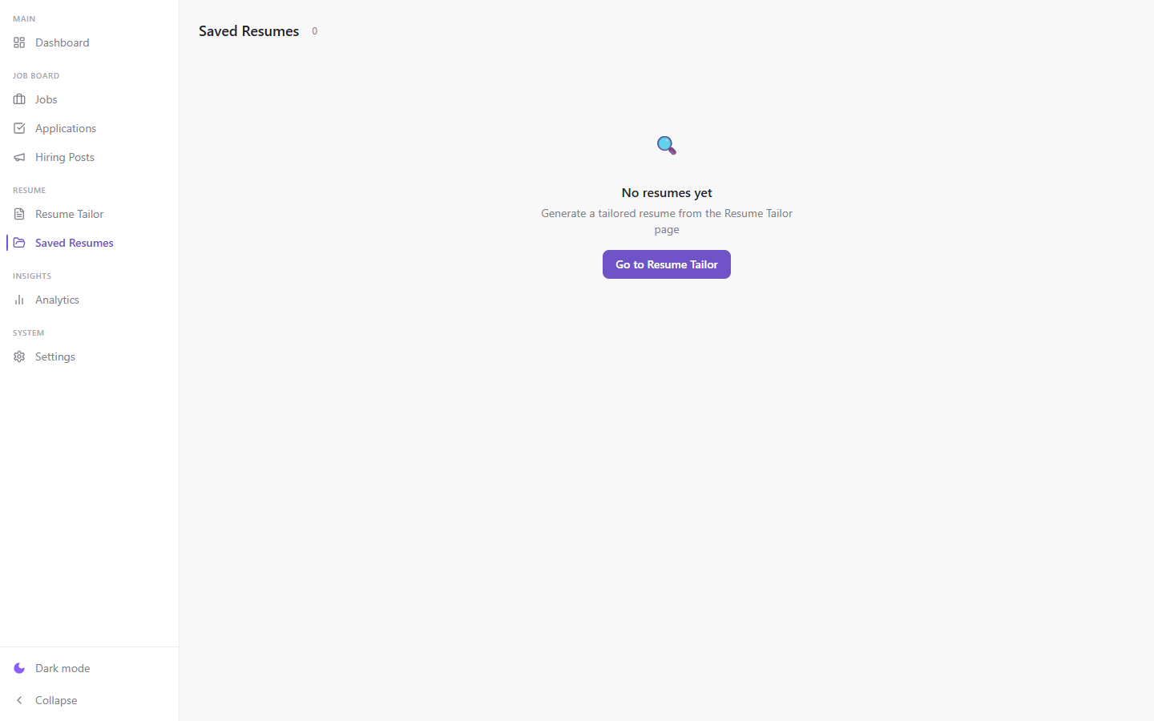Click the Saved Resumes page heading
This screenshot has width=1154, height=721.
click(x=248, y=31)
